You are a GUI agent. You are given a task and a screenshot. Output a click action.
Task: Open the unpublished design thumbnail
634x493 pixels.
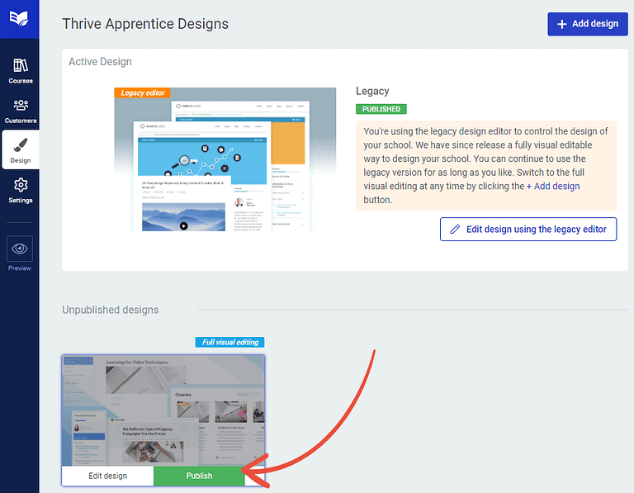163,410
